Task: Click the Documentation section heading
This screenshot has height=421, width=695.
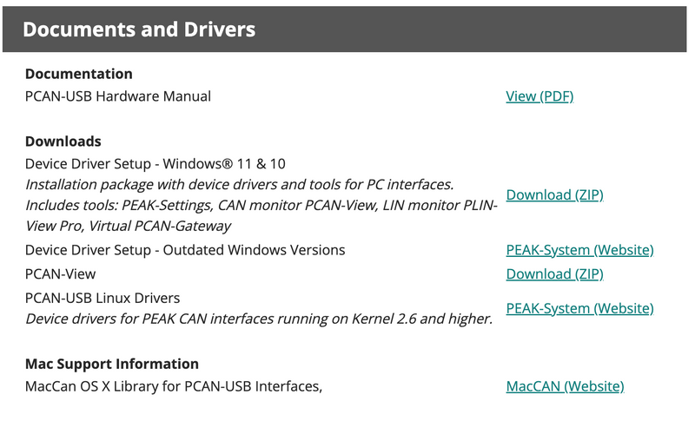Action: 79,74
